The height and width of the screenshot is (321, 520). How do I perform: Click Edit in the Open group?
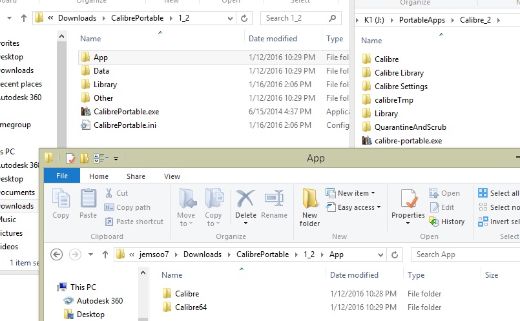pyautogui.click(x=442, y=207)
